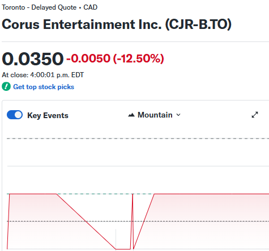The height and width of the screenshot is (251, 269).
Task: Toggle the Key Events switch off
Action: tap(15, 115)
